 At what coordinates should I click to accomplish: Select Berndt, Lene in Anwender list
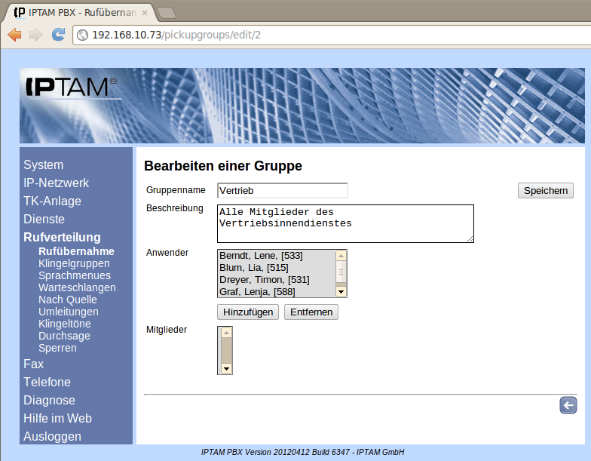(x=261, y=256)
